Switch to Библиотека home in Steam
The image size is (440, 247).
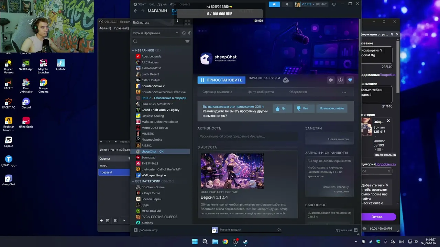click(x=141, y=22)
